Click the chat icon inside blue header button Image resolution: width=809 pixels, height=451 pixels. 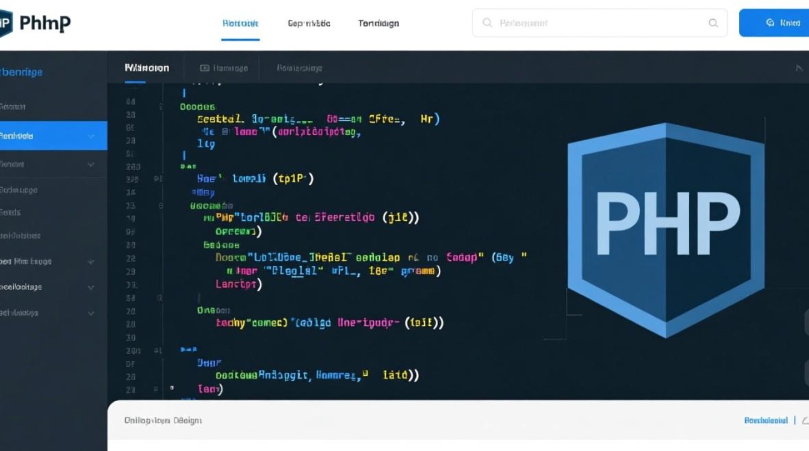tap(770, 23)
